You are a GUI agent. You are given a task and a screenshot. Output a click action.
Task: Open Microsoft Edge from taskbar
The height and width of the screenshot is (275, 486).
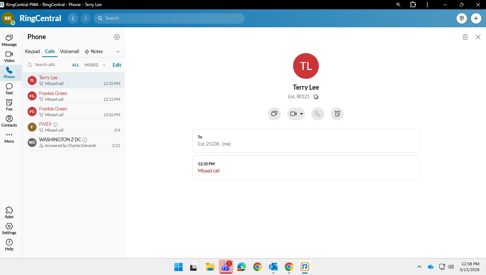(x=242, y=267)
